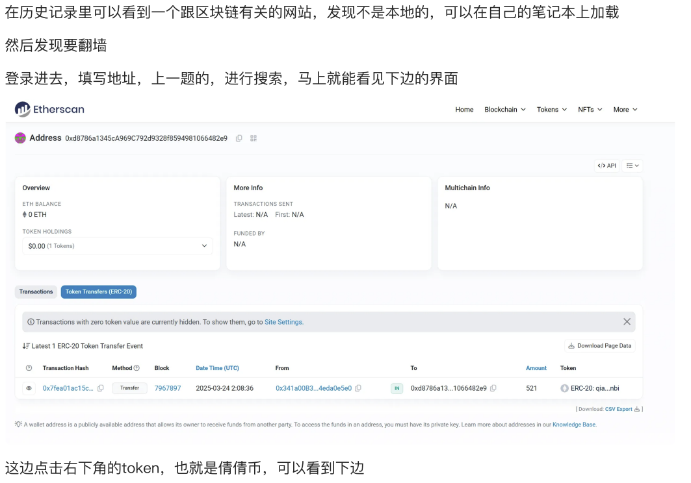Open the Blockchain menu dropdown
The height and width of the screenshot is (483, 691).
pos(504,110)
